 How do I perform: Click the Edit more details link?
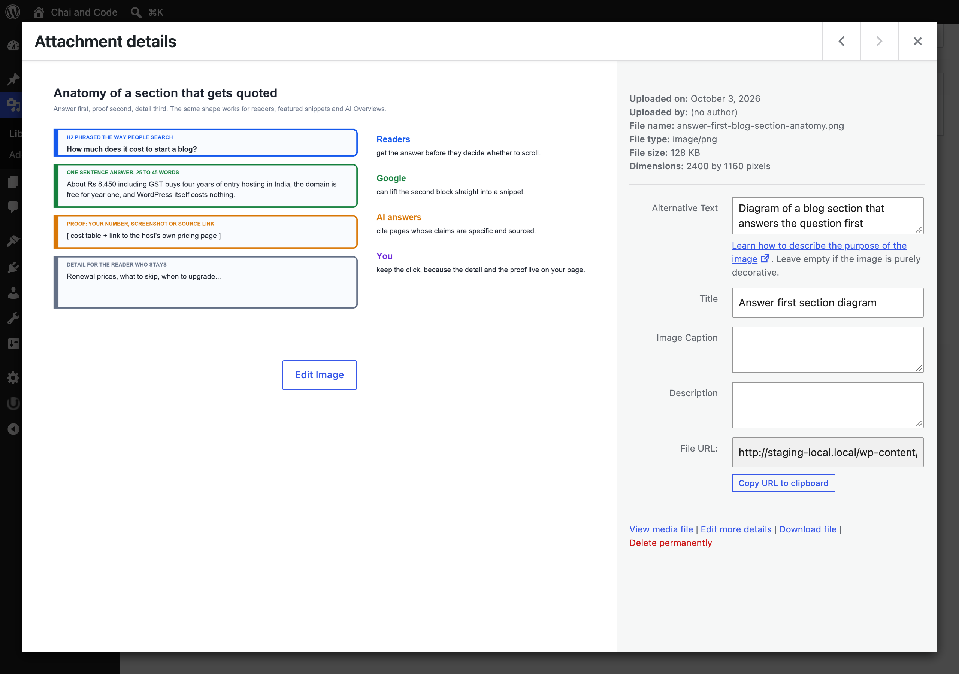736,529
